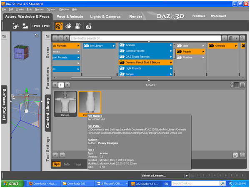
Task: Toggle the large thumbnail view button
Action: (242, 85)
